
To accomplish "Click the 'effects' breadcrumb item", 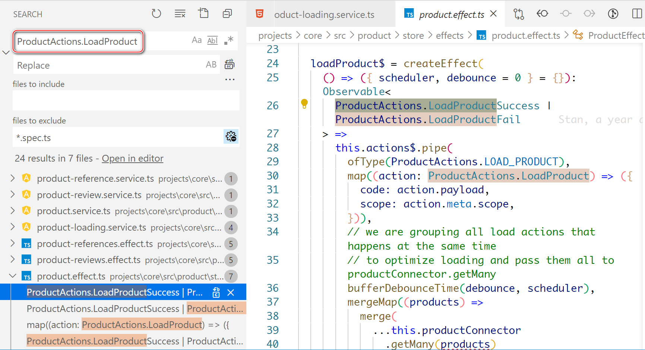I will [450, 35].
